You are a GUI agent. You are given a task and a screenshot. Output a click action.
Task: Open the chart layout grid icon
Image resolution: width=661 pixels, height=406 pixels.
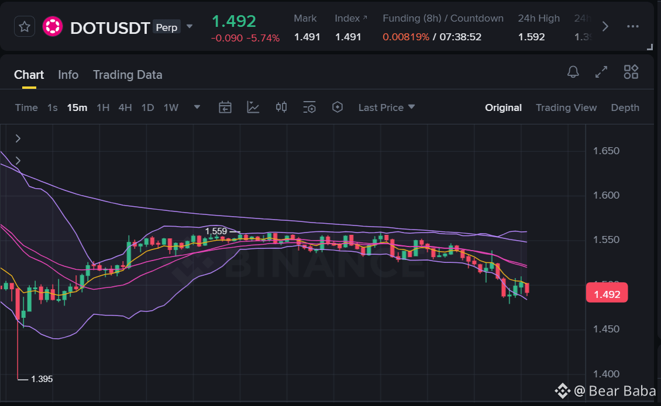pyautogui.click(x=631, y=72)
